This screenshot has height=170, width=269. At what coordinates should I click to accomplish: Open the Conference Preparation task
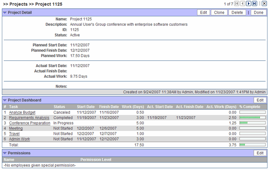tap(29, 123)
